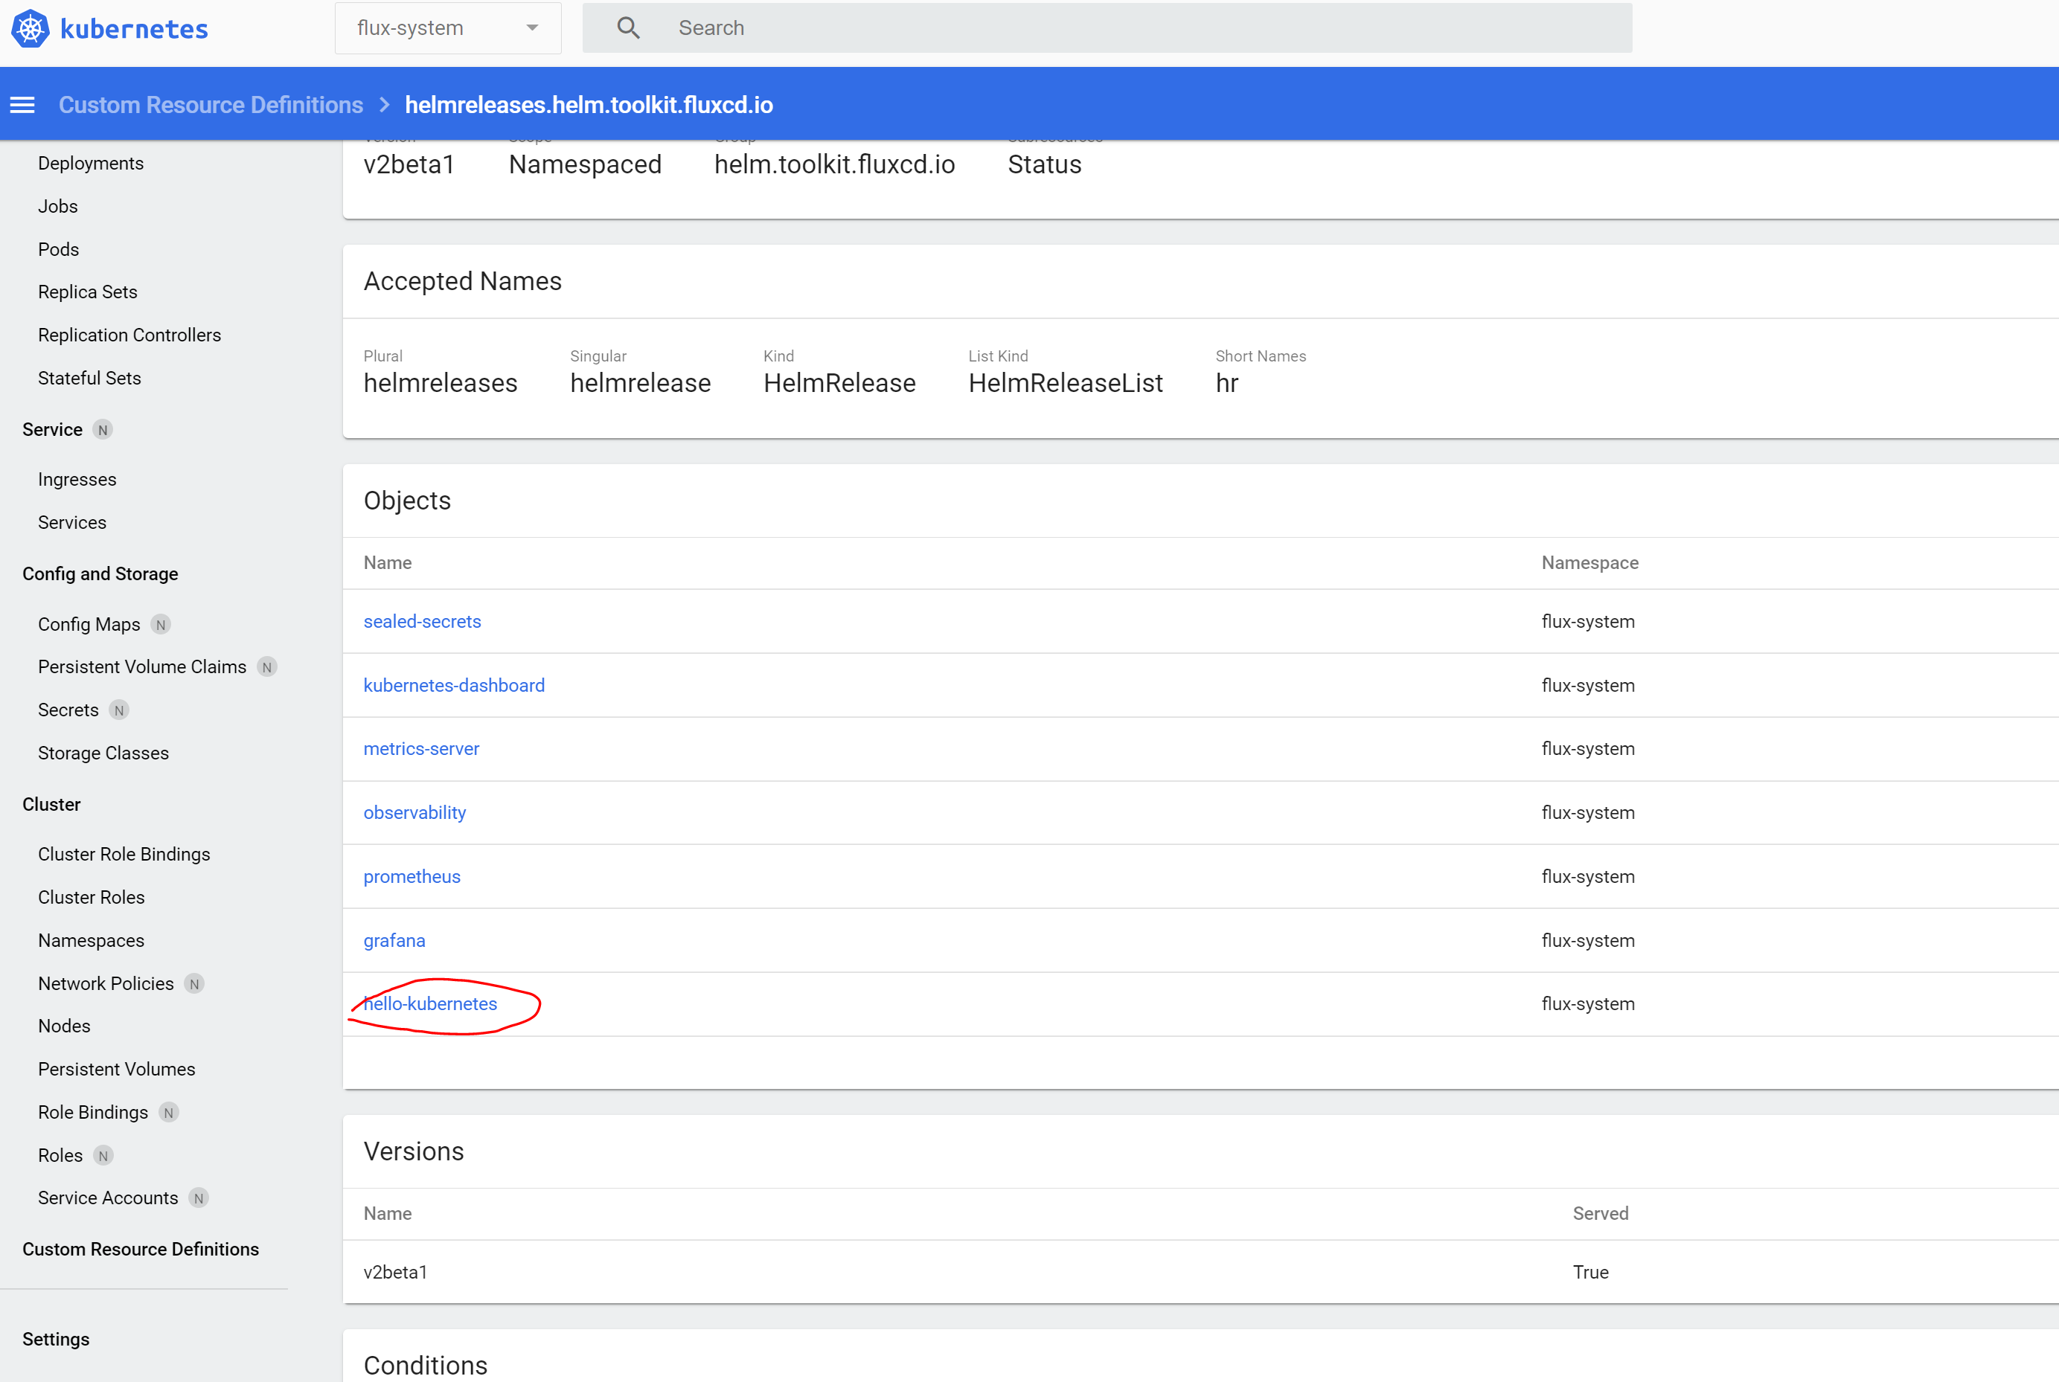Open Cluster Roles in the sidebar
This screenshot has width=2059, height=1382.
pos(92,897)
